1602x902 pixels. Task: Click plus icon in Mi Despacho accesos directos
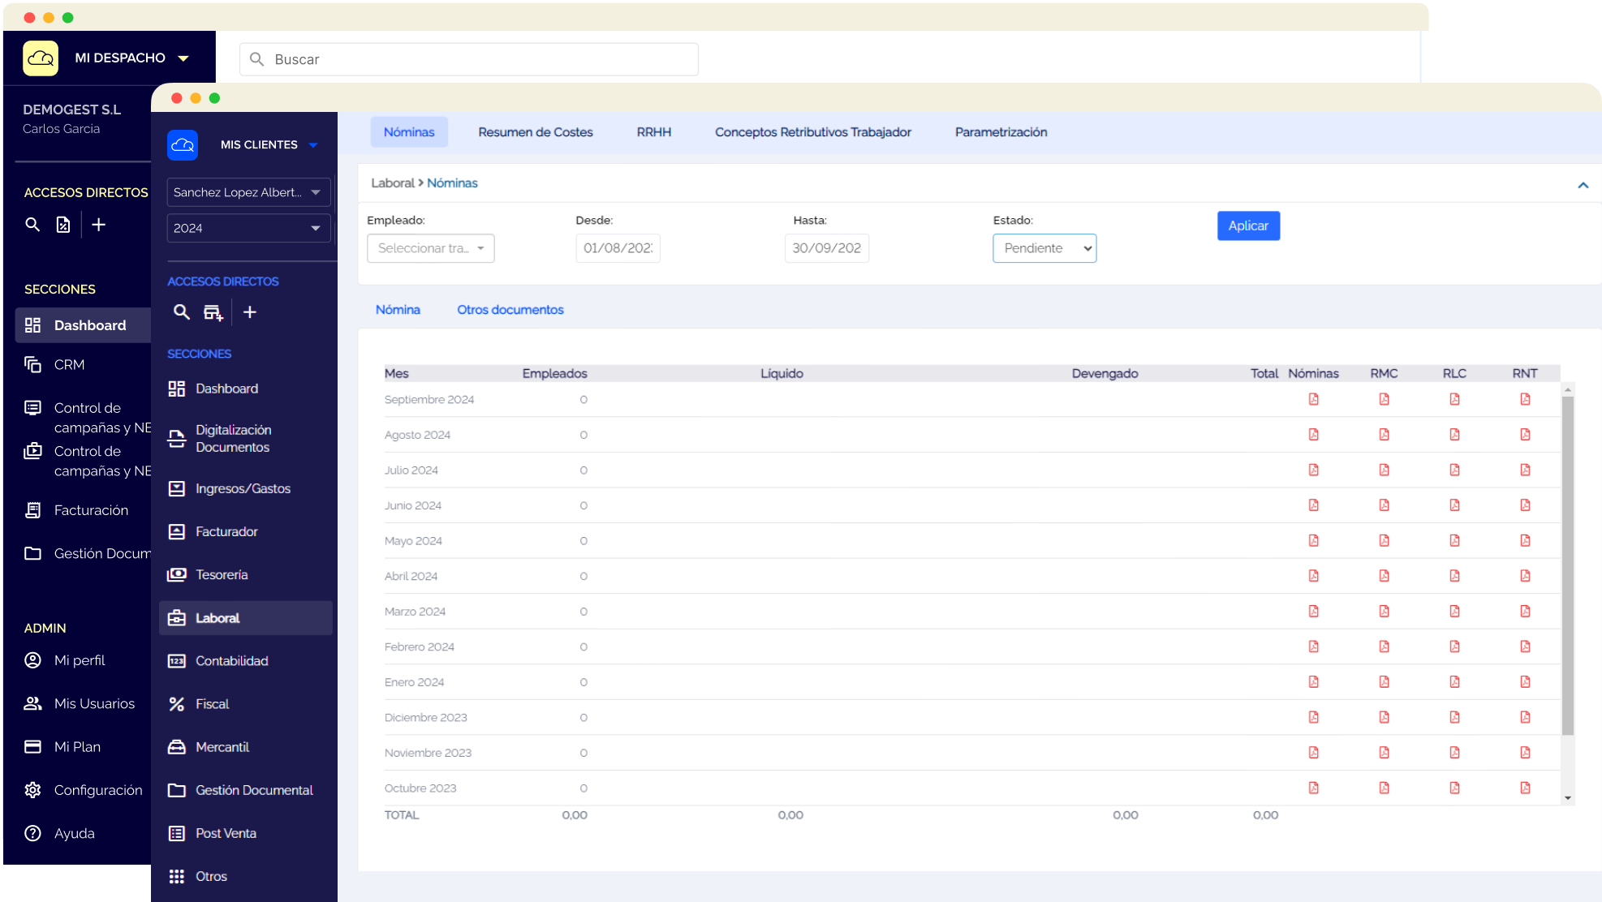coord(98,225)
